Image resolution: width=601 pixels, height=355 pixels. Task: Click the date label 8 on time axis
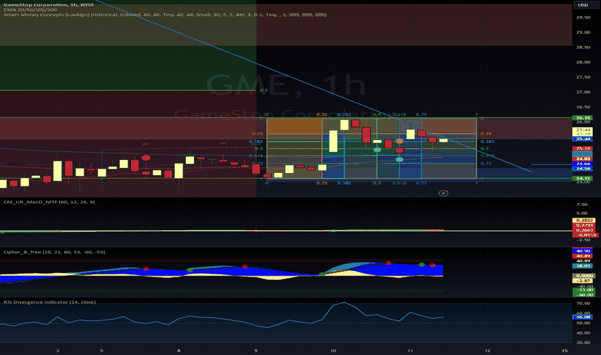[x=179, y=350]
